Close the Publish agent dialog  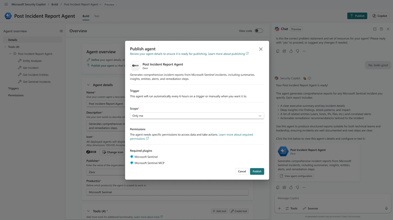point(261,49)
